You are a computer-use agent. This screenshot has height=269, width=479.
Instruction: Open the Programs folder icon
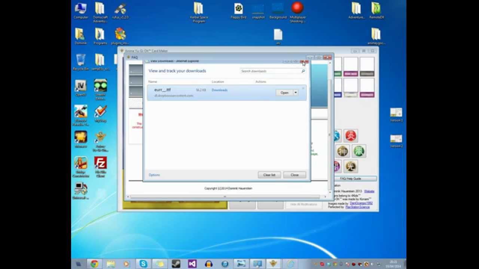pos(100,36)
